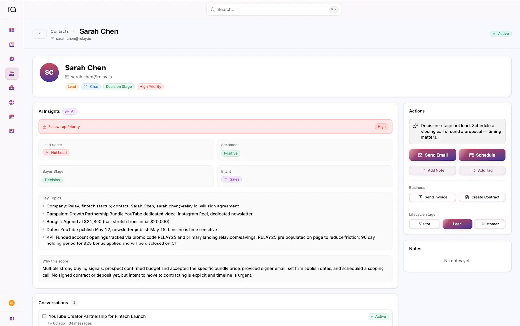Open the robot bot icon in sidebar

[12, 59]
